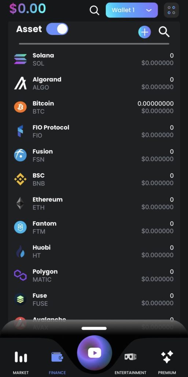
Task: Tap the center play video button
Action: pos(95,353)
